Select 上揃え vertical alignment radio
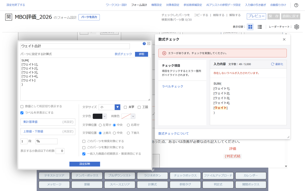The width and height of the screenshot is (305, 191). (100, 133)
